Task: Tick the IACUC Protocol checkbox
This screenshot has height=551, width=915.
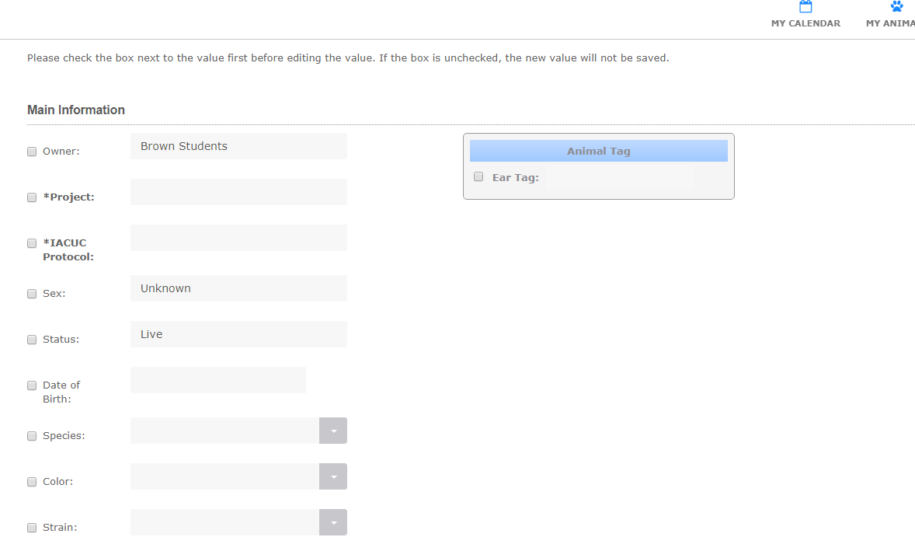Action: (x=32, y=243)
